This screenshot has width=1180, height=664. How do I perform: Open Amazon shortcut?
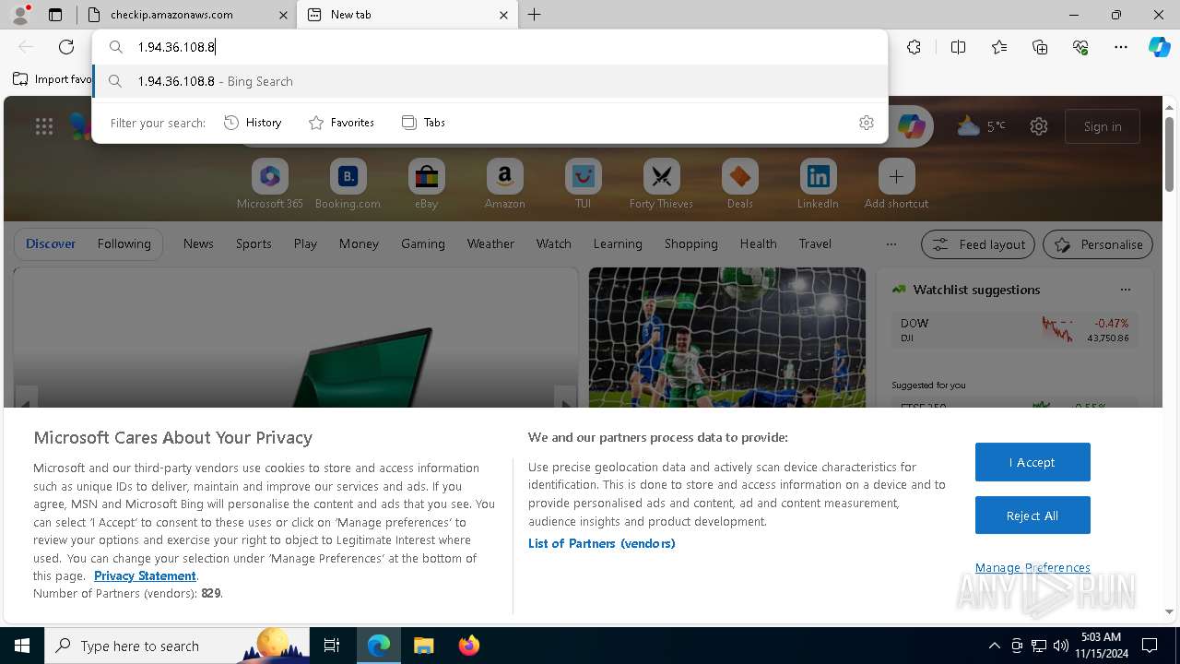pyautogui.click(x=504, y=184)
